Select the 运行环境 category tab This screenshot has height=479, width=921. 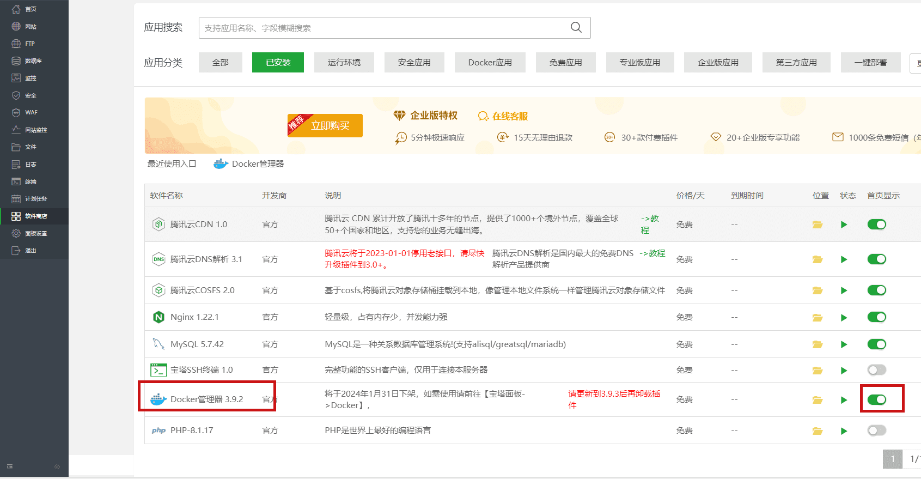(344, 63)
